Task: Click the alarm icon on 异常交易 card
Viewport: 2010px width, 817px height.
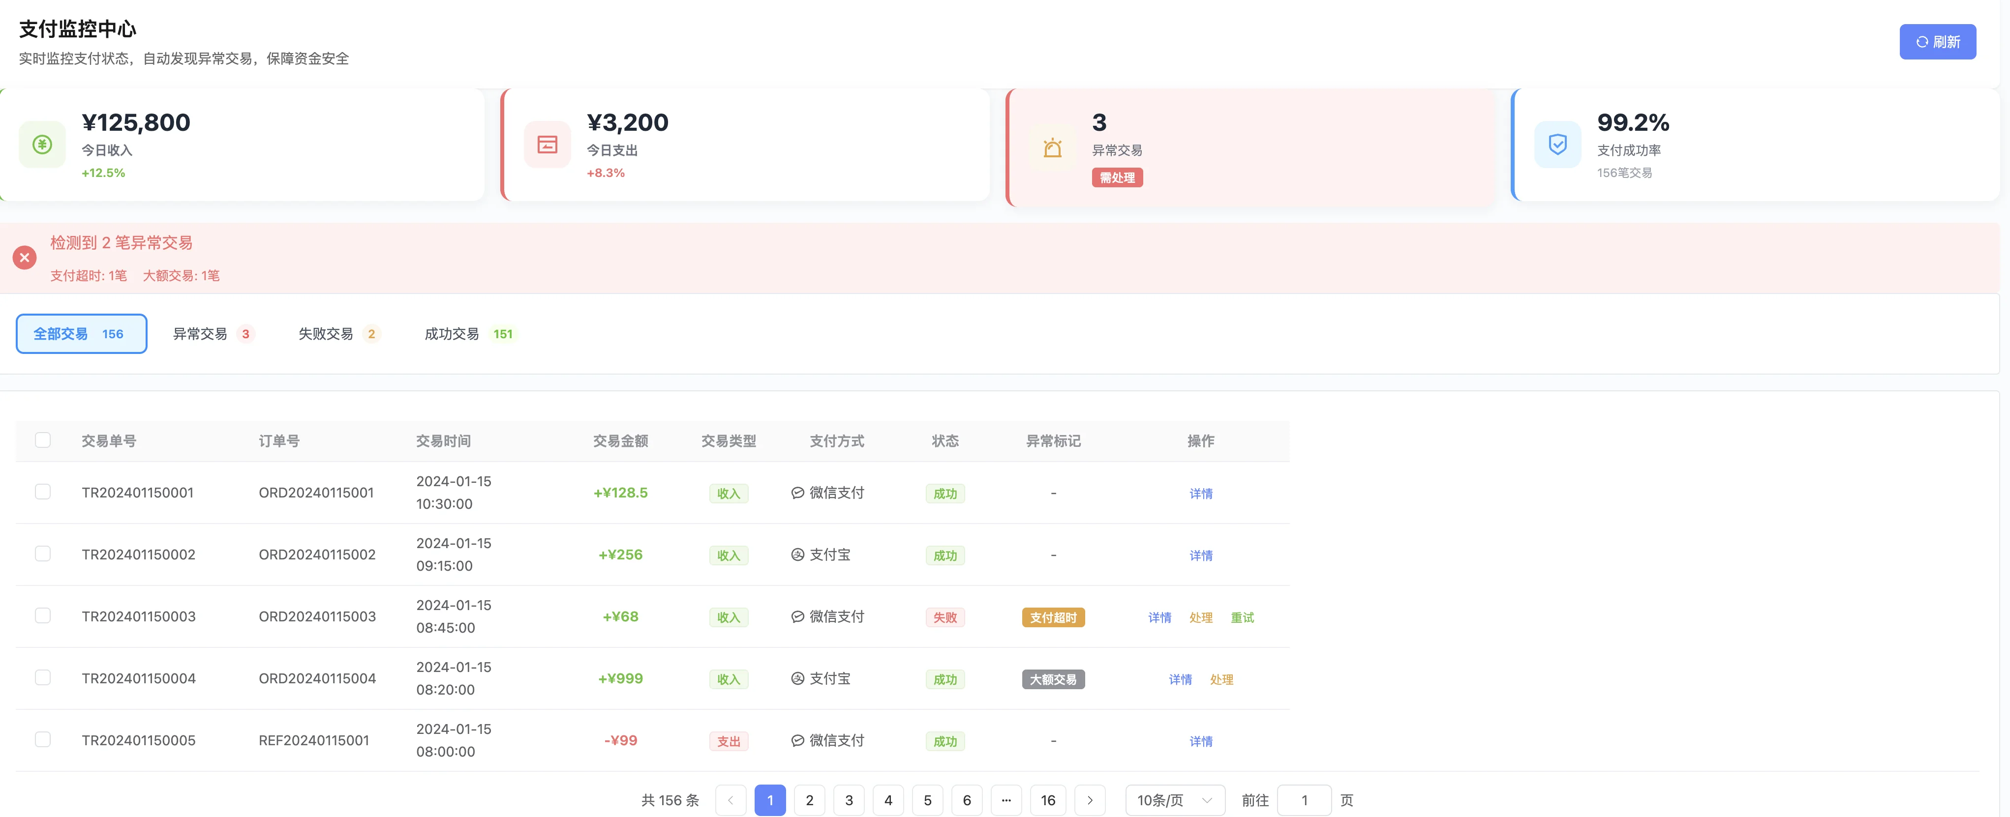Action: (x=1052, y=147)
